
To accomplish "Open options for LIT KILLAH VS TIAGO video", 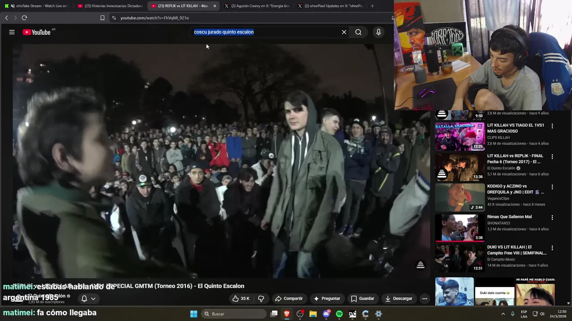I will tap(552, 126).
